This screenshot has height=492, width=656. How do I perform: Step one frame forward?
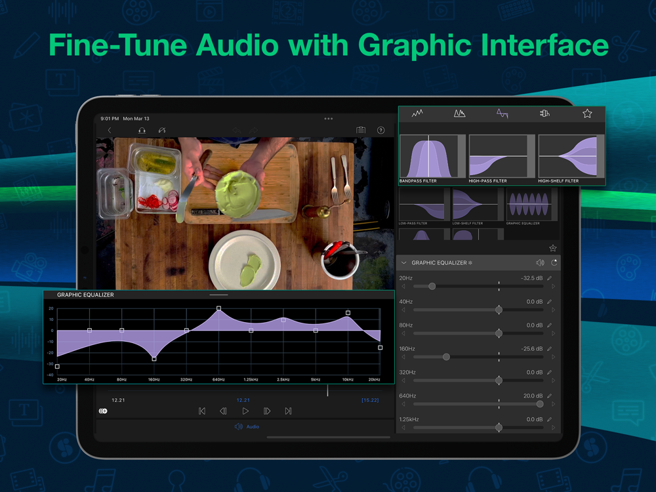pyautogui.click(x=267, y=411)
